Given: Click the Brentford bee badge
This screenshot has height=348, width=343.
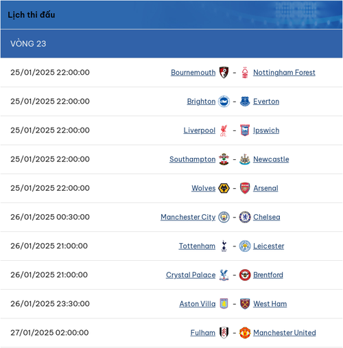Looking at the screenshot, I should (245, 275).
